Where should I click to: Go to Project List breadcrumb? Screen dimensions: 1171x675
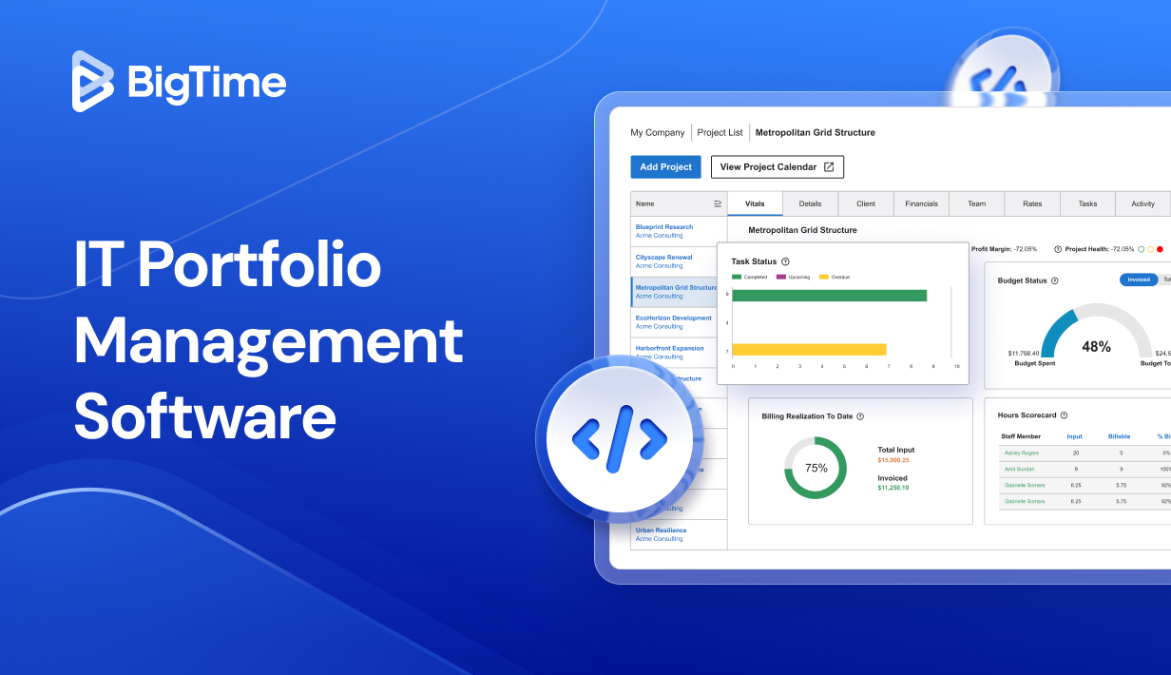click(720, 132)
